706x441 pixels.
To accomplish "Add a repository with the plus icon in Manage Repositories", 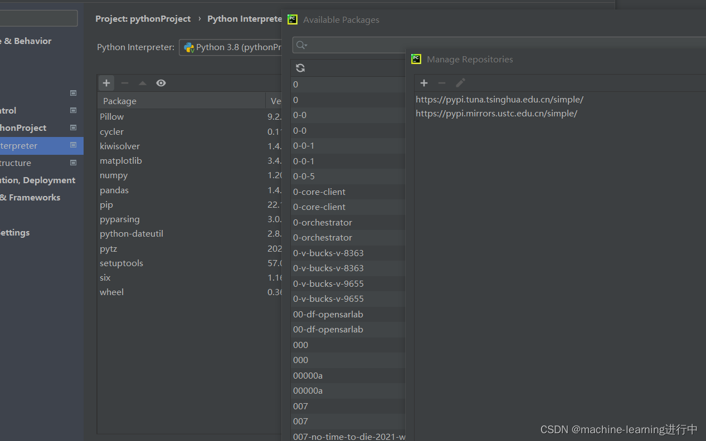I will tap(424, 83).
